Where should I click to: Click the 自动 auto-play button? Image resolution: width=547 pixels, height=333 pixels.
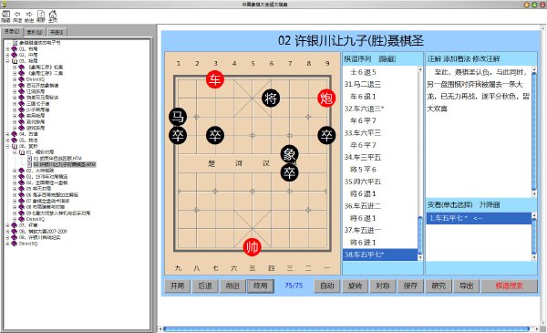[x=327, y=286]
